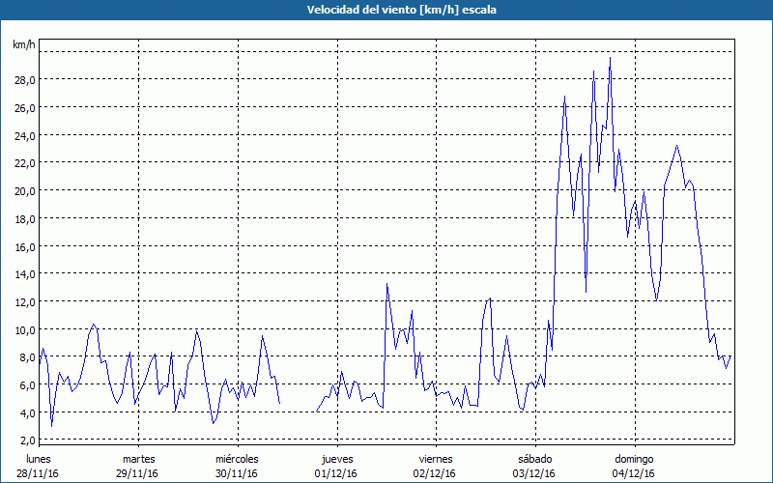Click the highest wind speed peak on the line
773x483 pixels.
pos(610,58)
